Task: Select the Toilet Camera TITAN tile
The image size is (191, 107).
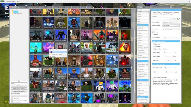Action: tap(112, 61)
